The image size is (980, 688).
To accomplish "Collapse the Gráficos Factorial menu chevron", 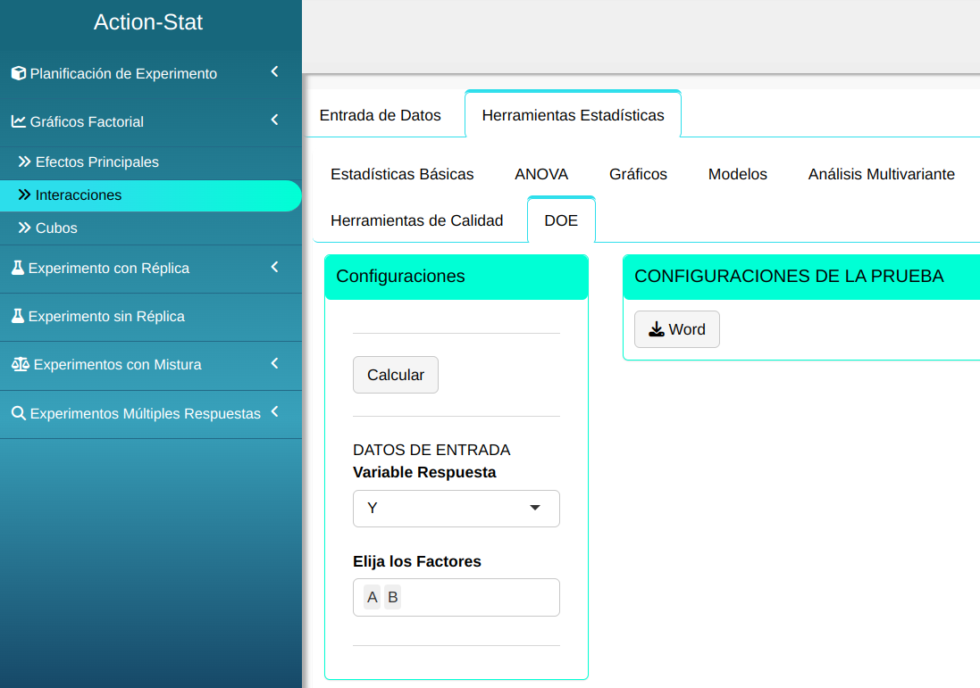I will click(x=274, y=120).
